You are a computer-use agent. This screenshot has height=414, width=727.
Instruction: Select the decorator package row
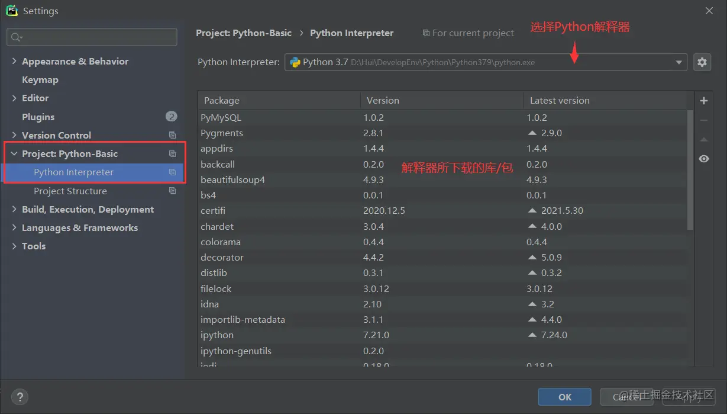(x=442, y=257)
